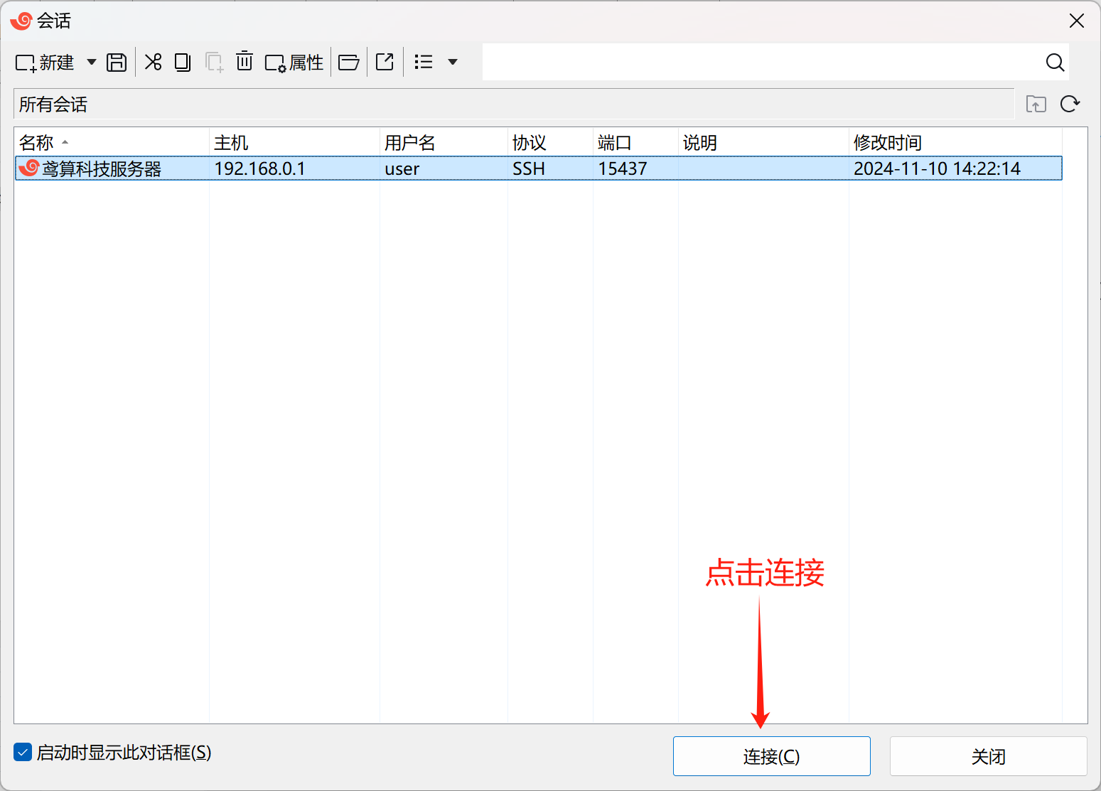Refresh the session list
This screenshot has width=1101, height=791.
1070,104
